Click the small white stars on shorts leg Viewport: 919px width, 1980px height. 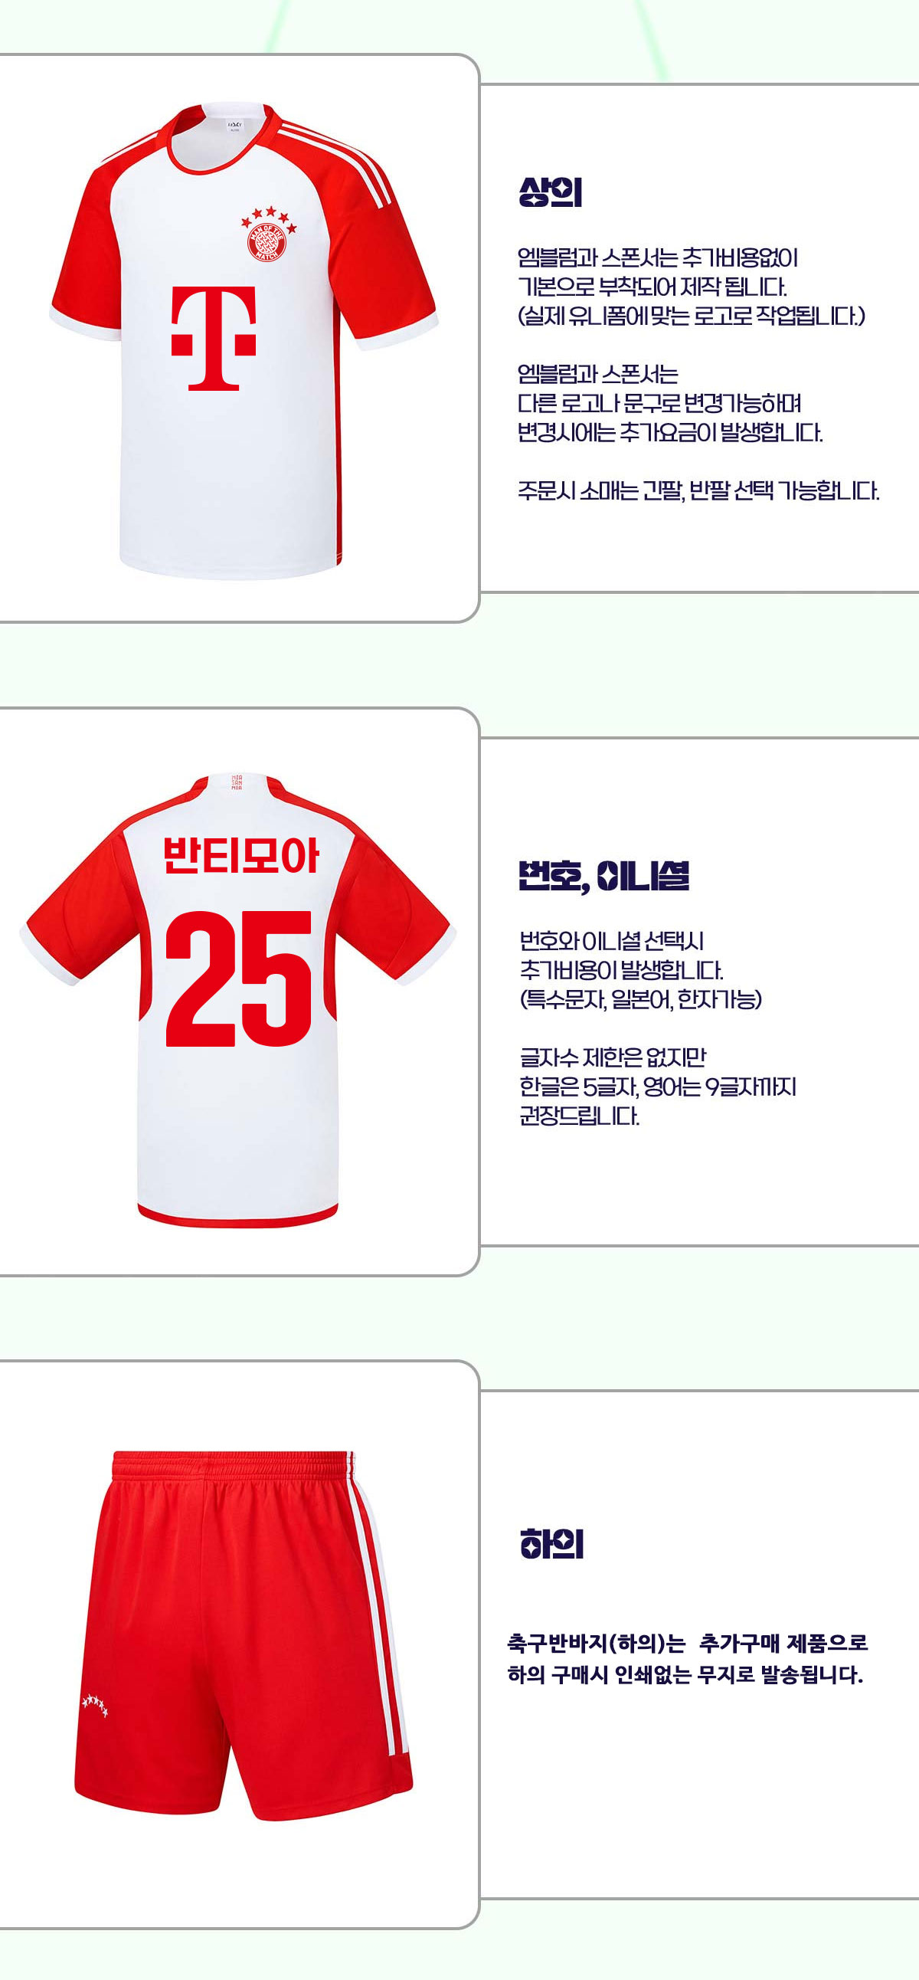tap(94, 1706)
